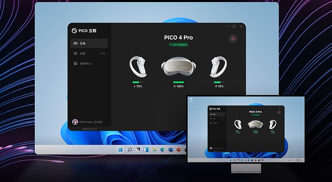
Task: Open Windows Start menu on the large taskbar
Action: 120,150
